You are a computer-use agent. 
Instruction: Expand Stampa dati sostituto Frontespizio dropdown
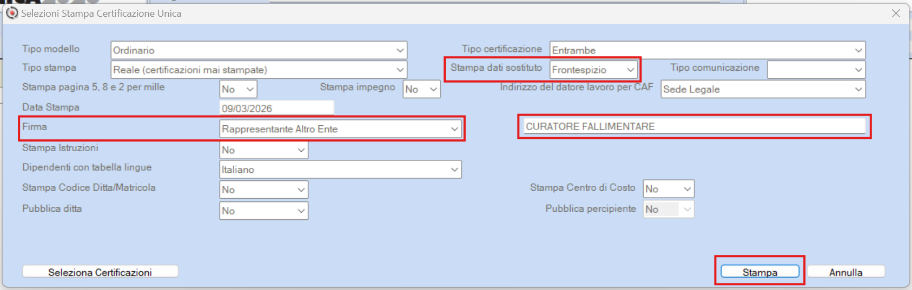coord(593,70)
